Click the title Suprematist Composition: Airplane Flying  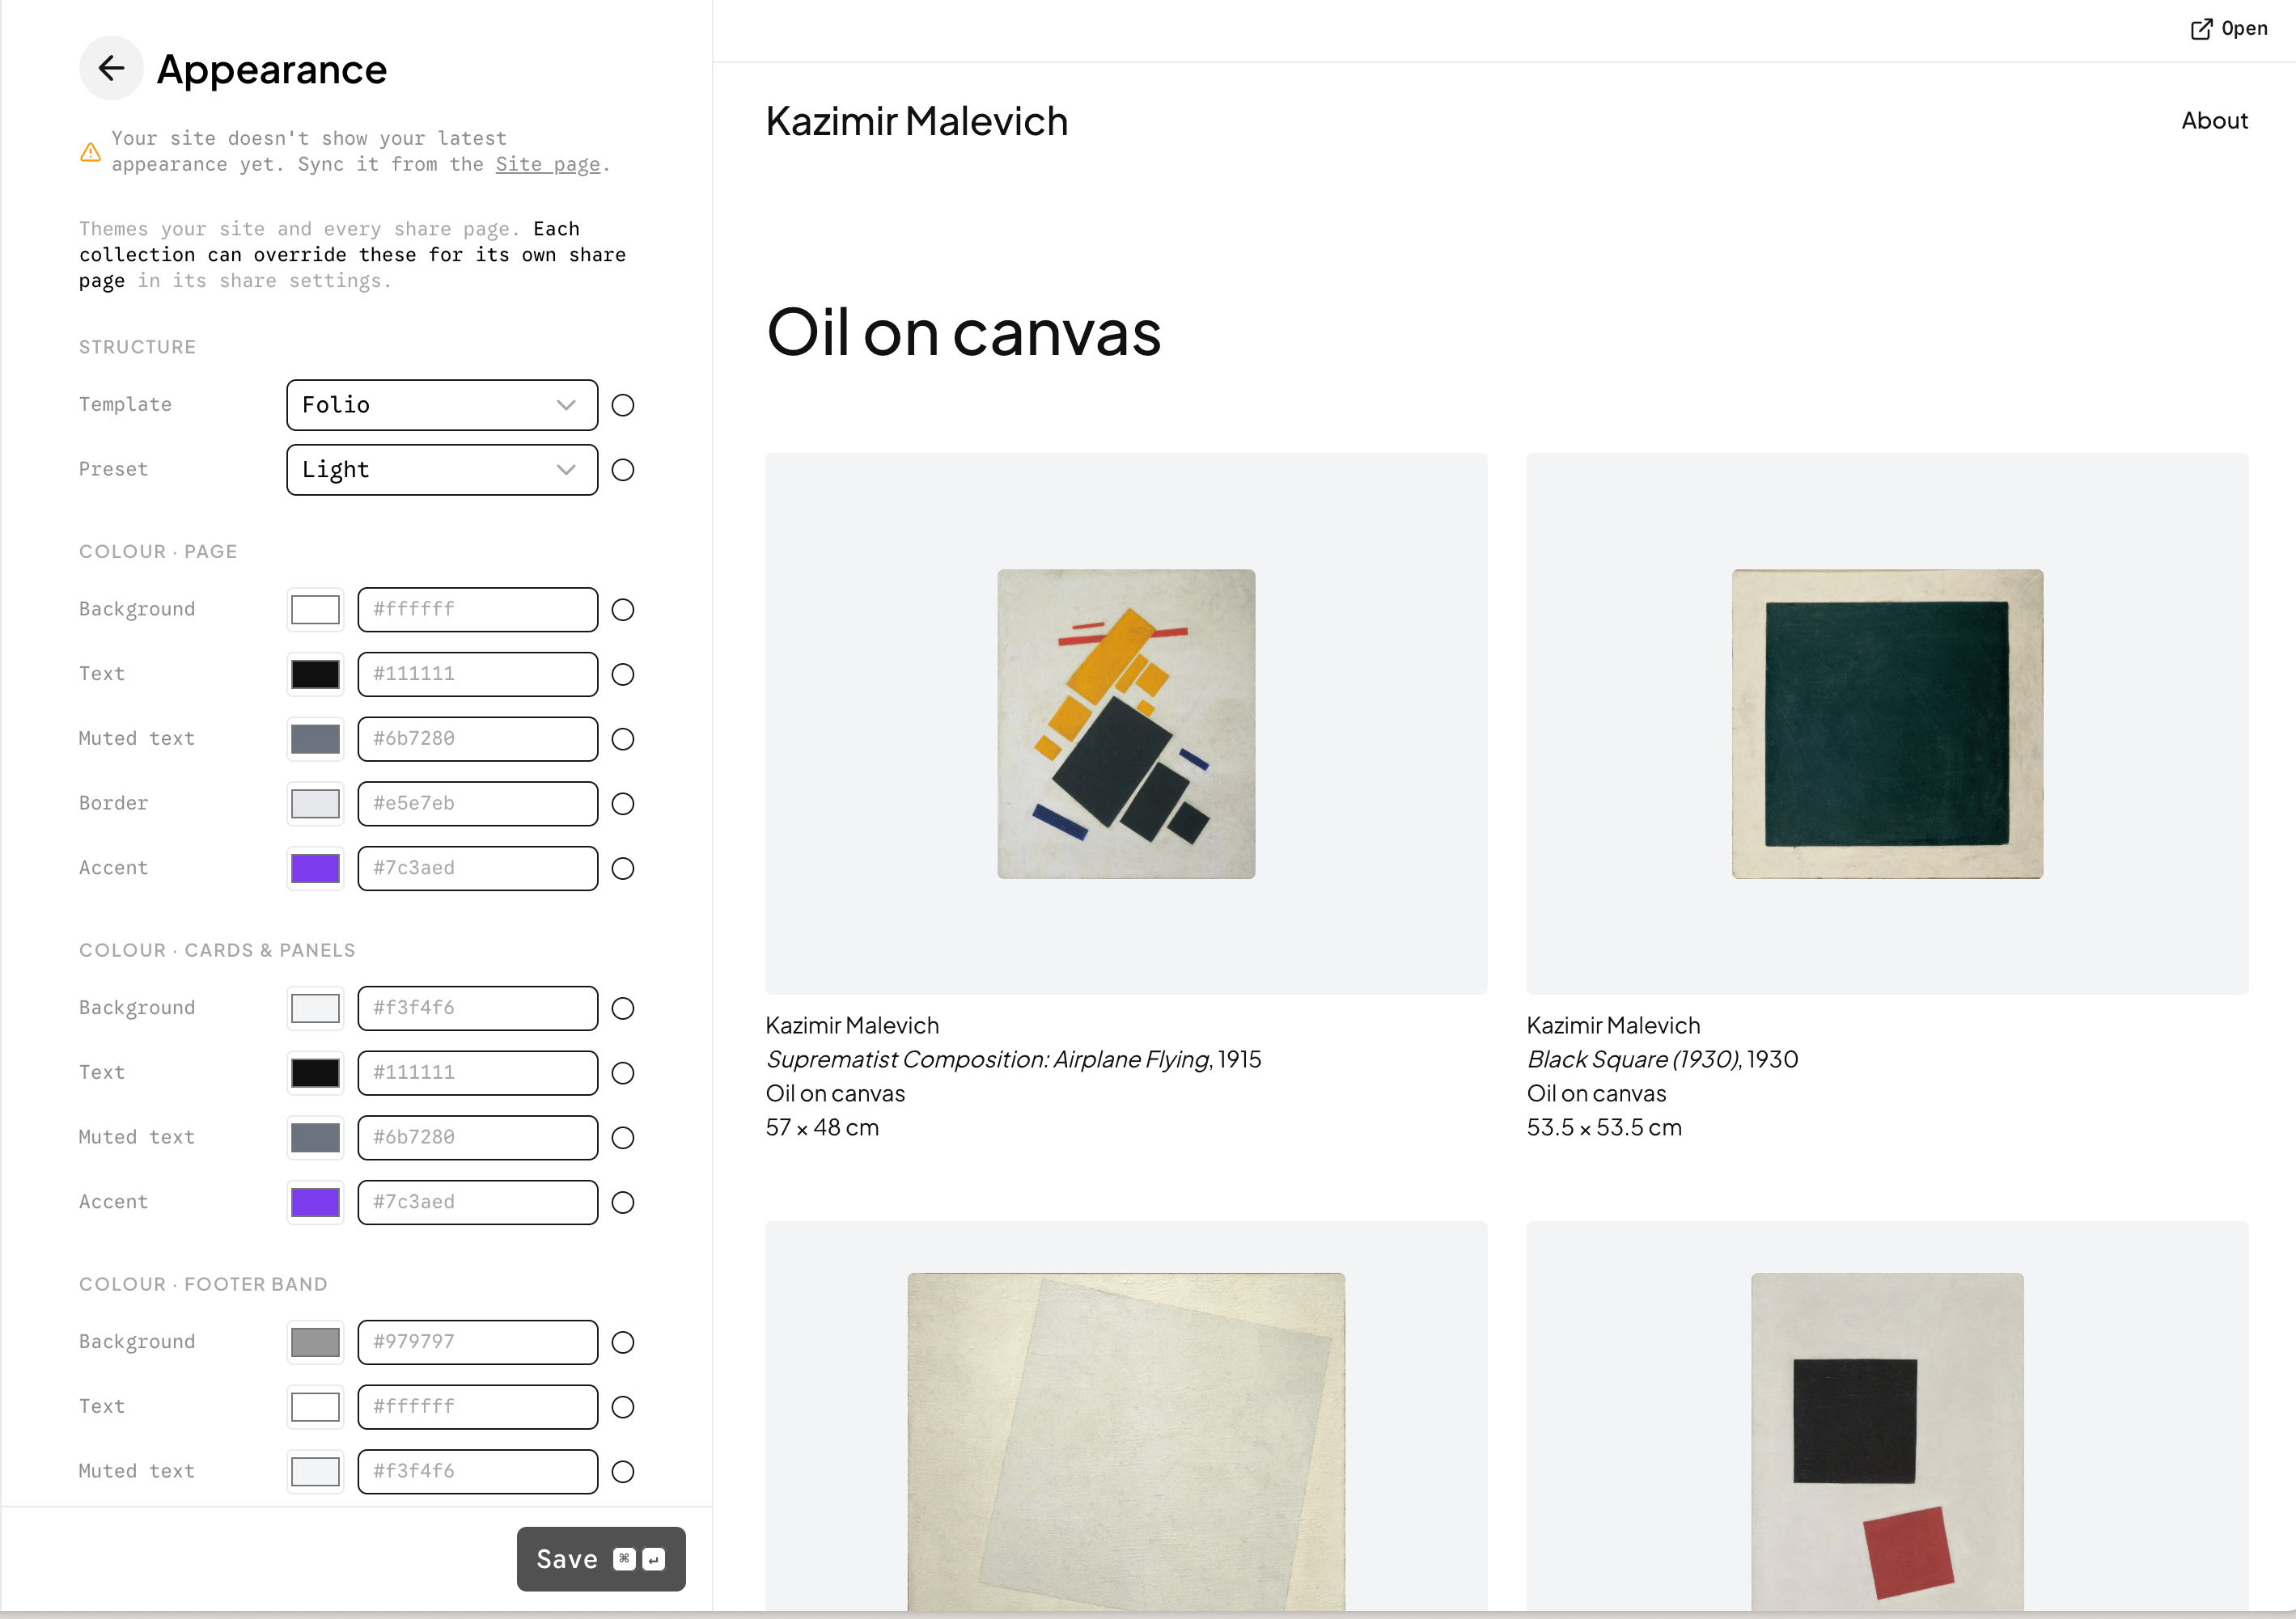tap(988, 1059)
